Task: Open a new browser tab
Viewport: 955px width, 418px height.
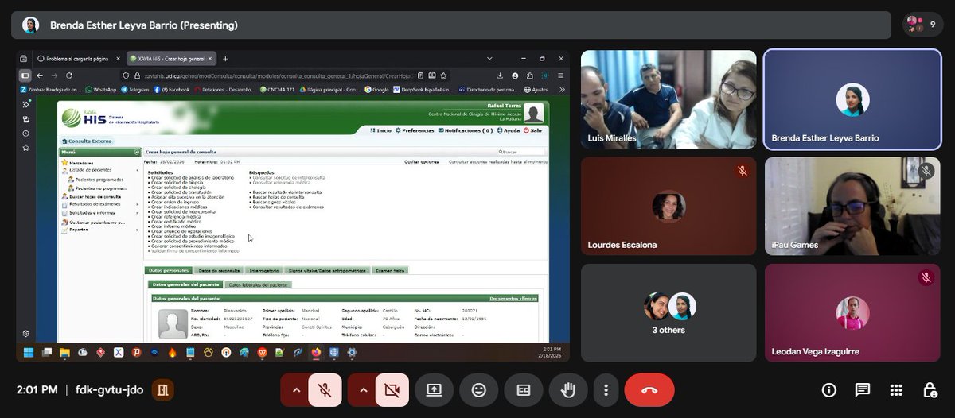Action: [x=225, y=59]
